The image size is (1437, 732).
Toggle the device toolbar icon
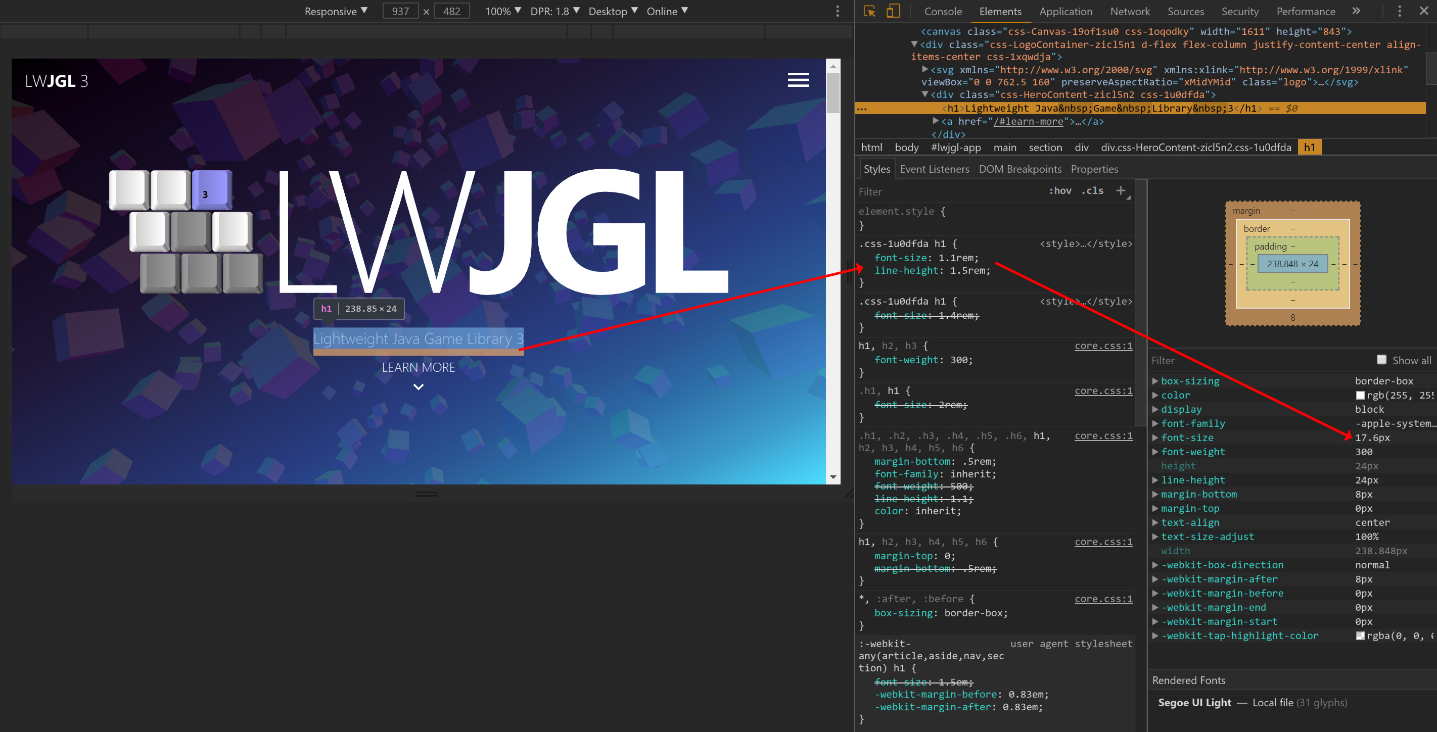(893, 11)
